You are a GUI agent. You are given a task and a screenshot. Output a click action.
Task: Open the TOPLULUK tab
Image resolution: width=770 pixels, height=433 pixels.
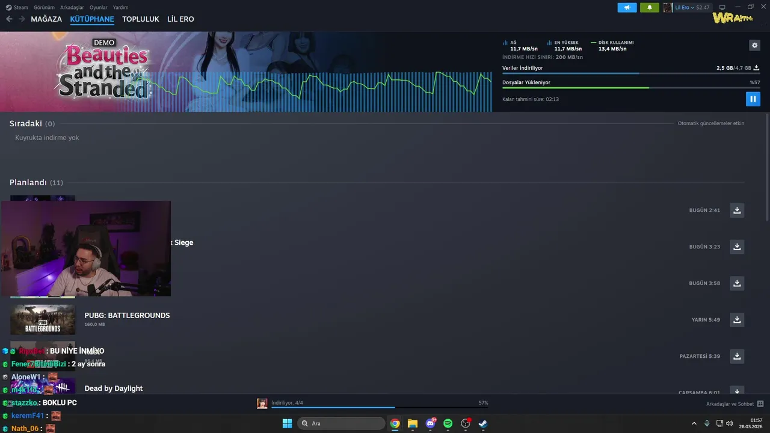click(x=141, y=19)
